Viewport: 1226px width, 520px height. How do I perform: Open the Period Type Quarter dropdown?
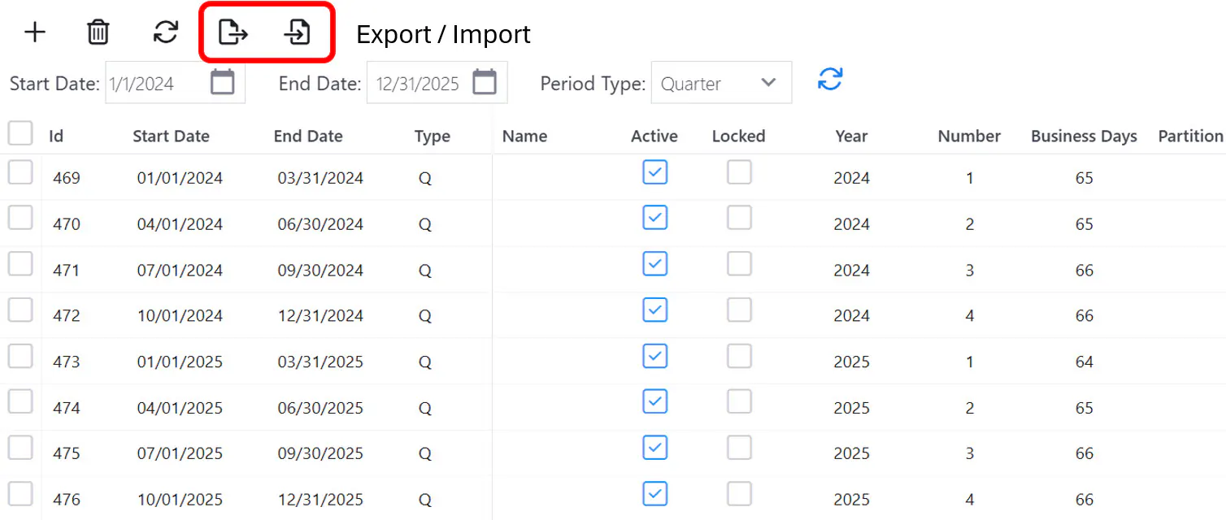coord(721,83)
